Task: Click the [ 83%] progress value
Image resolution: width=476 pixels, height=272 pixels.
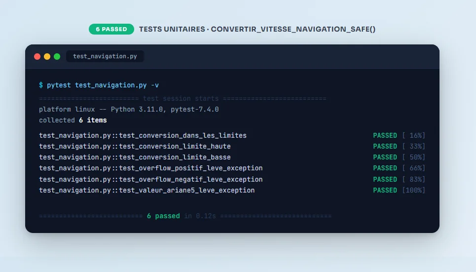Action: coord(414,179)
